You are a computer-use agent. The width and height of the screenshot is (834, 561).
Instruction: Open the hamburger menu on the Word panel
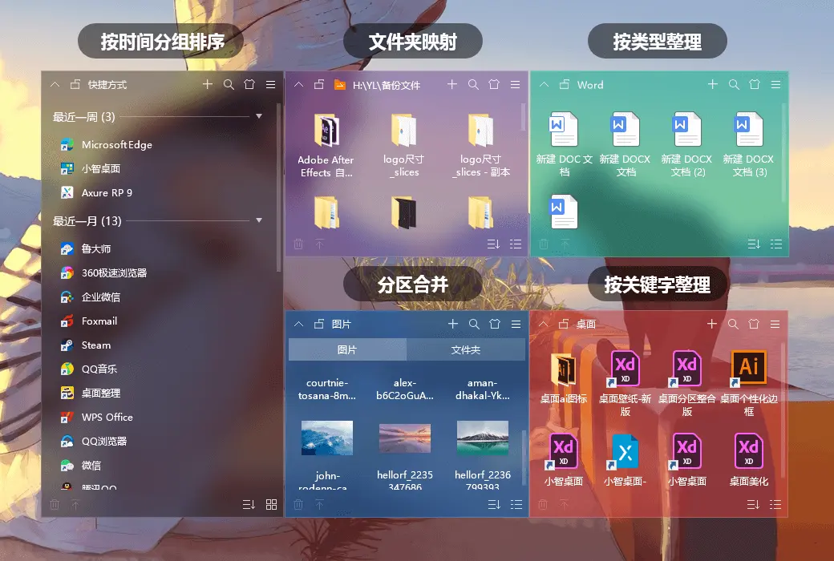click(x=775, y=84)
